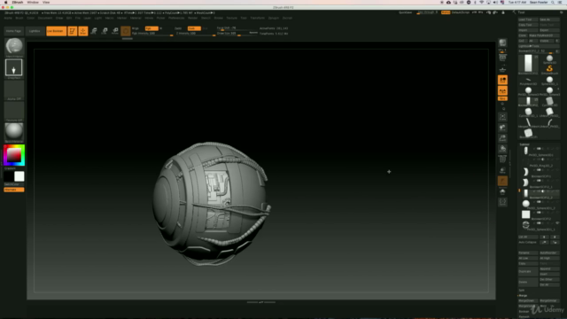Open the material sphere selector
The width and height of the screenshot is (567, 319).
click(x=14, y=131)
